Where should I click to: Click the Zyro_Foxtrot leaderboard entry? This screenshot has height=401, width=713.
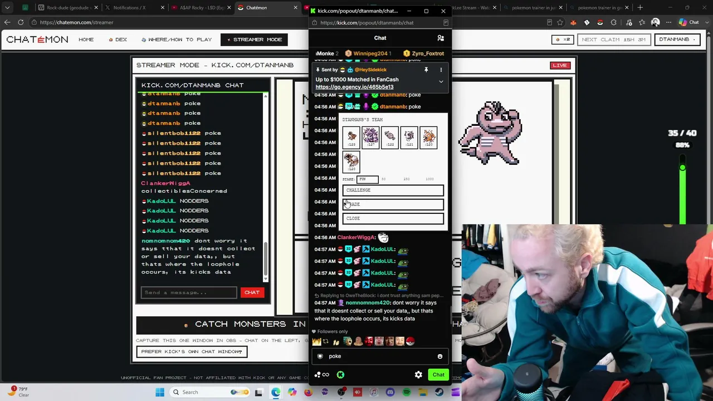pos(424,53)
